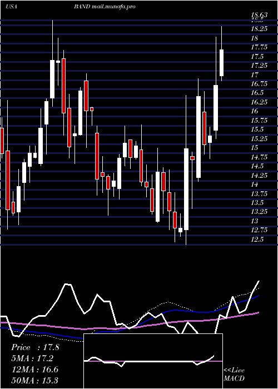Click the 50MA : 15.3 readout
Viewport: 278px width, 389px height.
click(35, 380)
